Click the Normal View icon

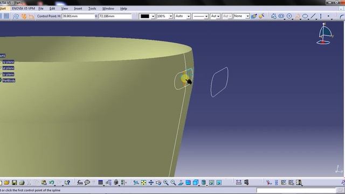181,183
